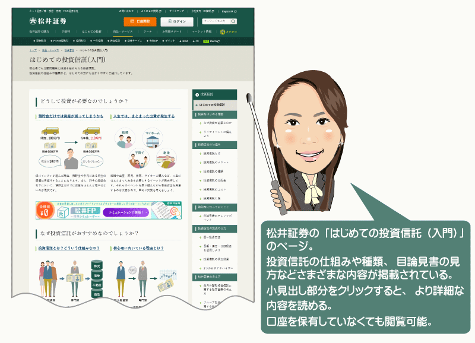The width and height of the screenshot is (475, 343).
Task: Click the sidebar 投資信託 header arrow icon
Action: click(197, 94)
